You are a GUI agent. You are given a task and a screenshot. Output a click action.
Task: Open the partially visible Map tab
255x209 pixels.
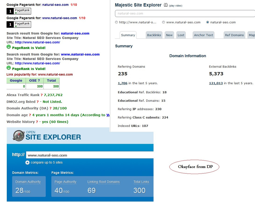[x=251, y=35]
